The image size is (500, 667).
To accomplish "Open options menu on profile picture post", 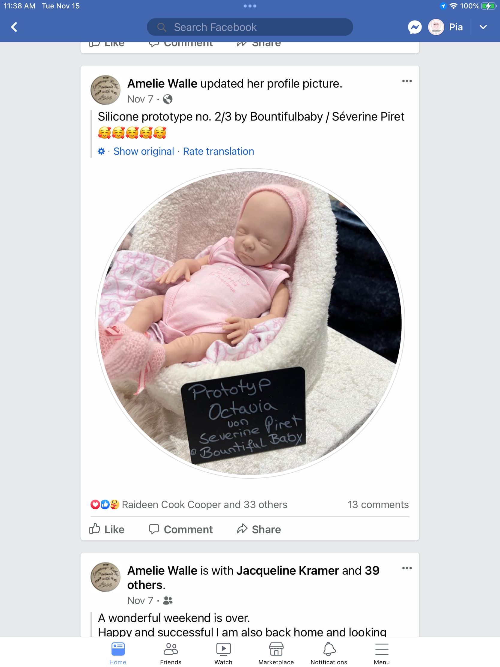I will pos(406,81).
